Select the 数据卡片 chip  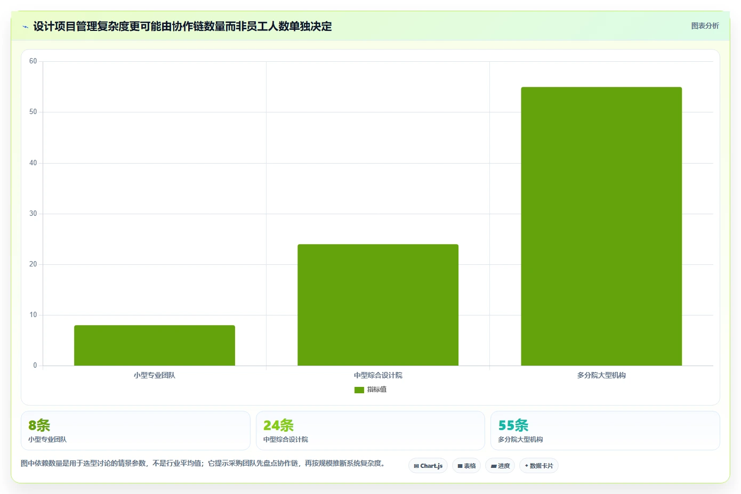pos(539,466)
